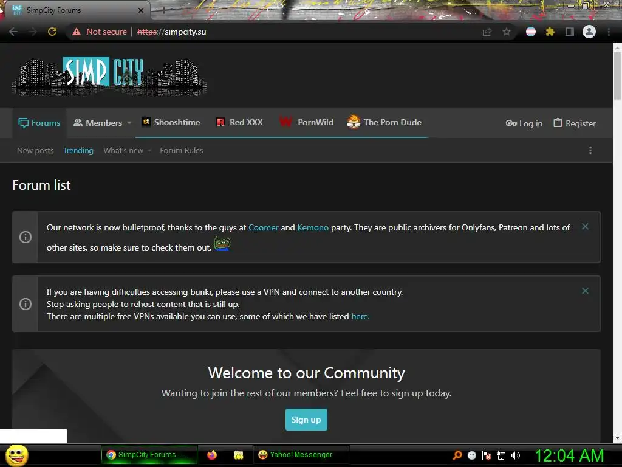The height and width of the screenshot is (467, 622).
Task: Expand the Members dropdown arrow
Action: coord(129,123)
